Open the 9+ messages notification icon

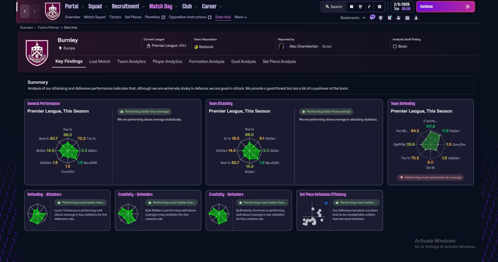coord(372,17)
